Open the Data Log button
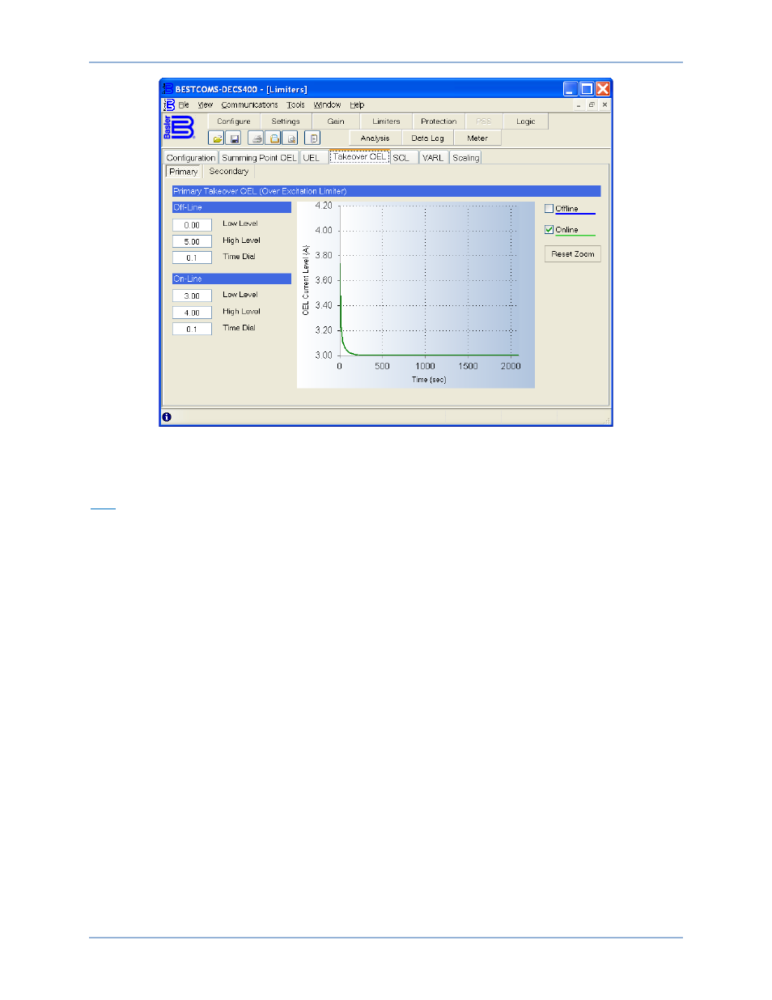 coord(427,138)
